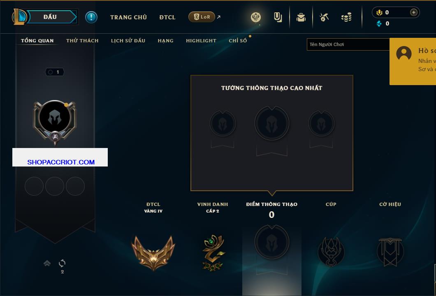The image size is (436, 296).
Task: Click the ĐẤU play button
Action: tap(50, 17)
